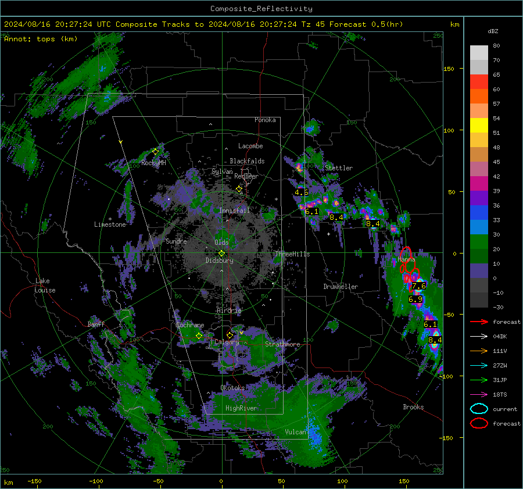
Task: Click the Banff town label
Action: pos(96,324)
